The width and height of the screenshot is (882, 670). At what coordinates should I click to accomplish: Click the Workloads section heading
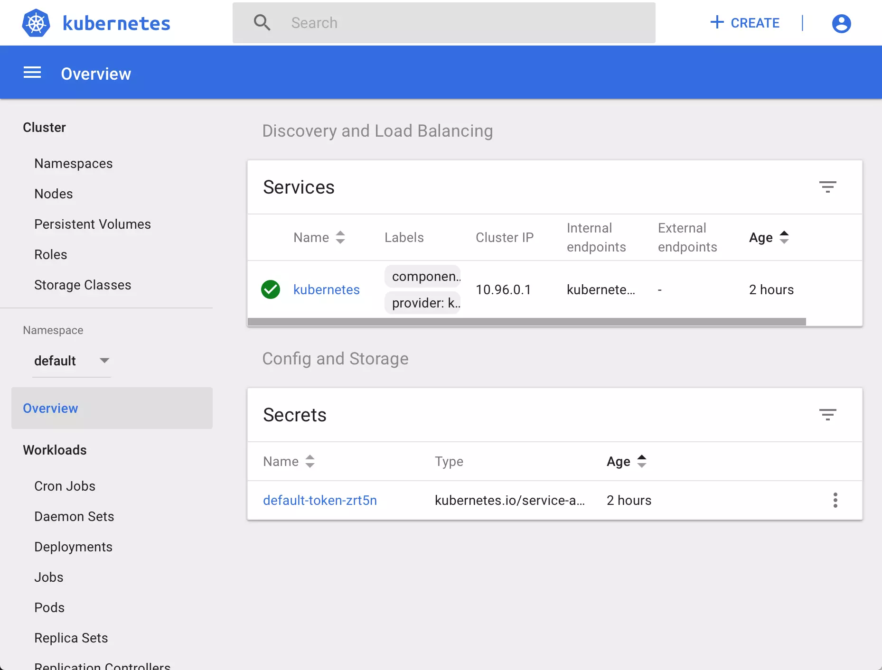pos(55,450)
